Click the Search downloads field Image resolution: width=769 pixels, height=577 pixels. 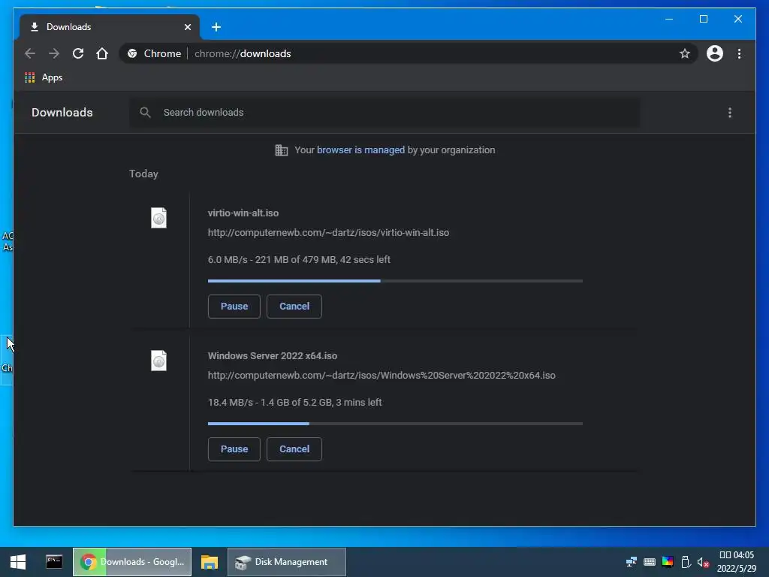point(384,113)
